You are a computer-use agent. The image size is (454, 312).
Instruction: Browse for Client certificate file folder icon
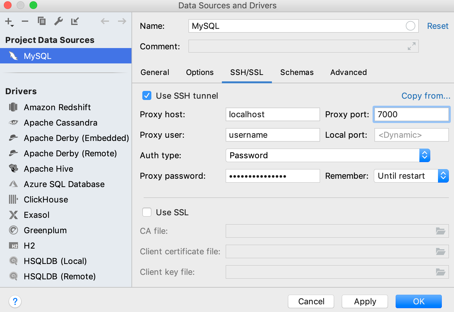click(x=441, y=251)
